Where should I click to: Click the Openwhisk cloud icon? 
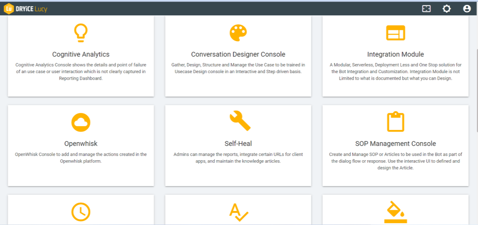[81, 122]
